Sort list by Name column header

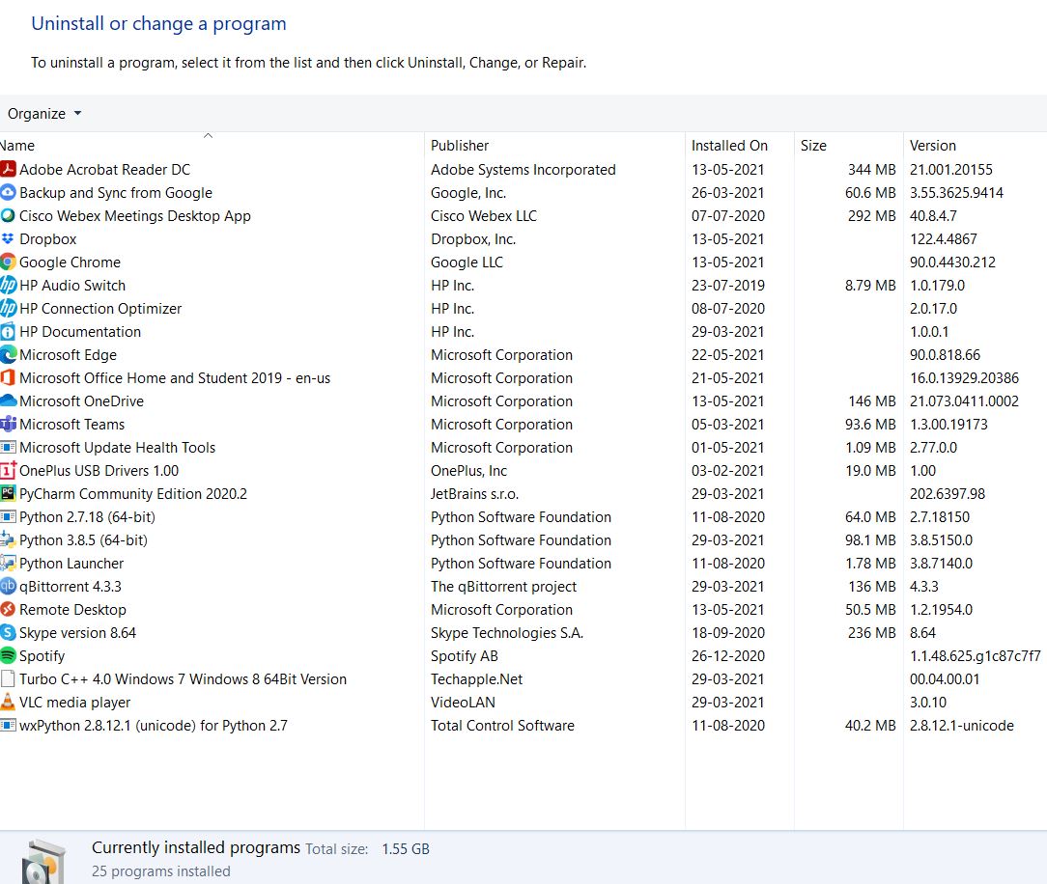click(x=17, y=146)
